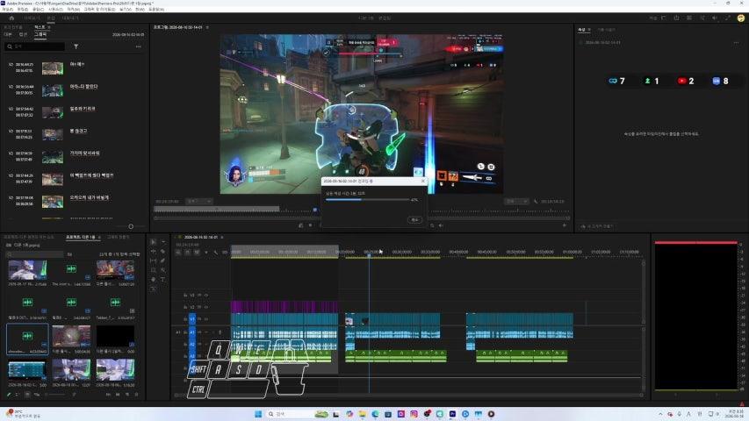Switch to the Import workspace tab
This screenshot has width=749, height=421.
click(32, 18)
